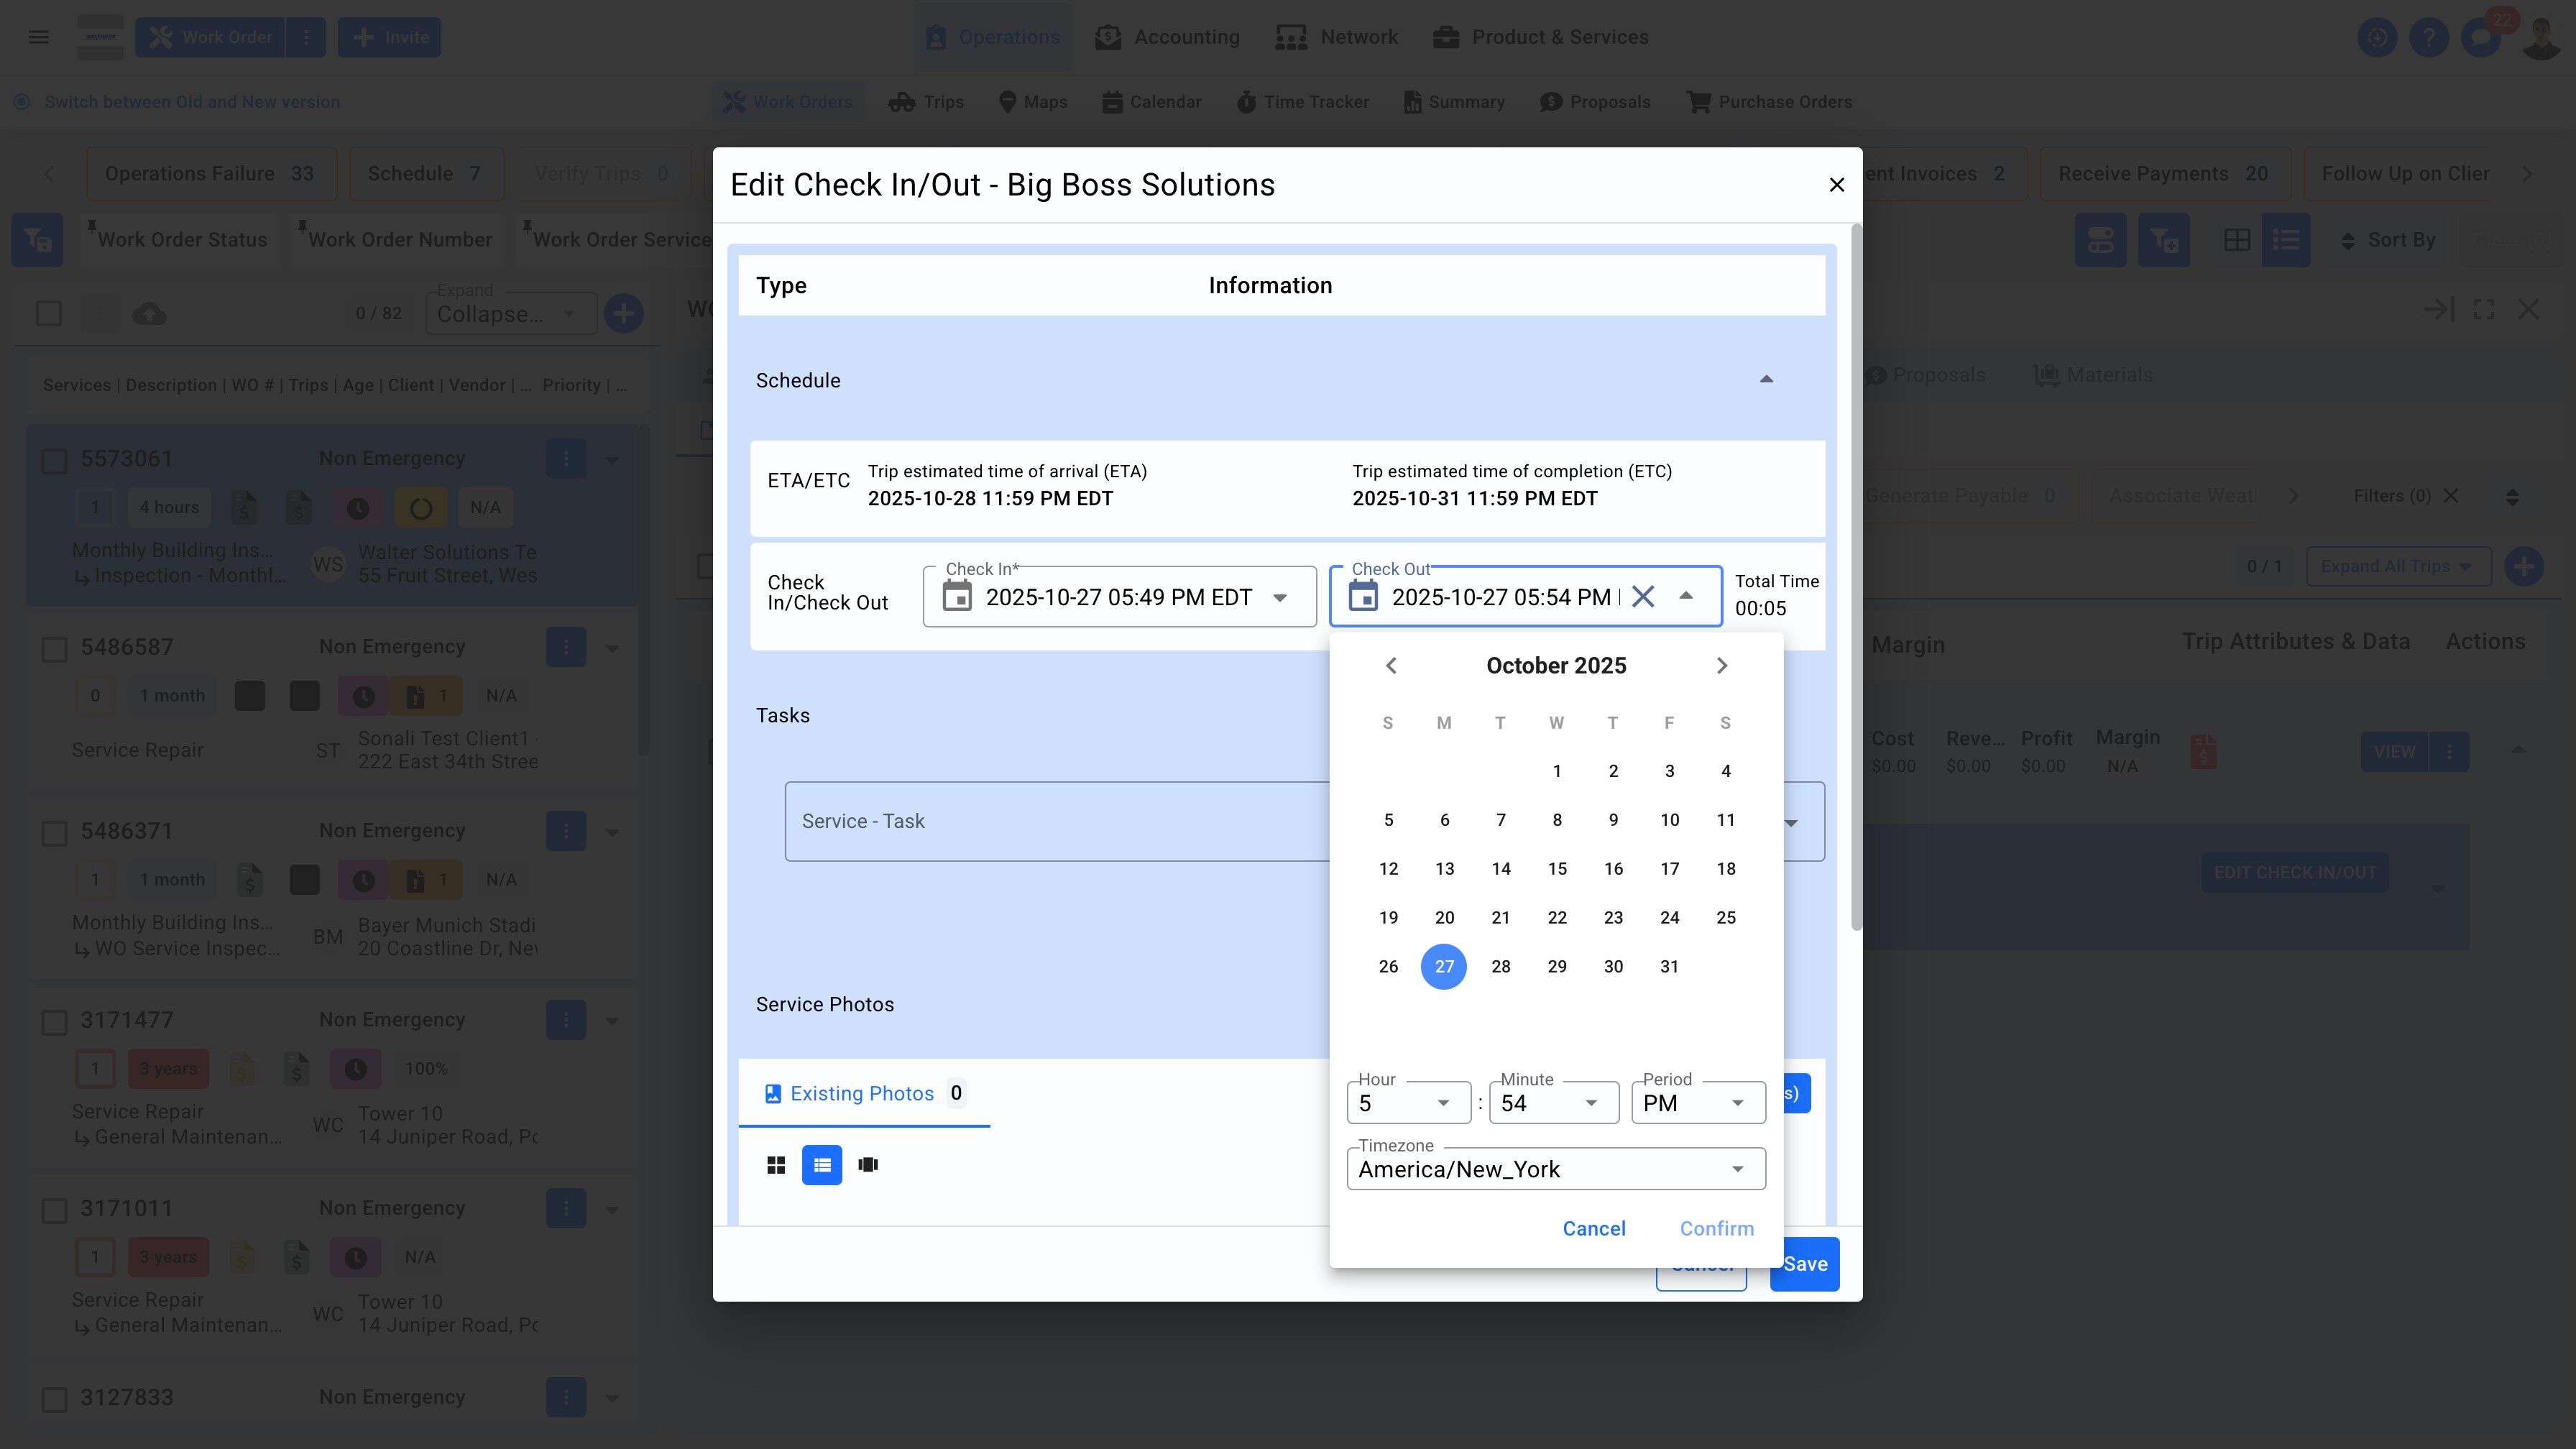Go to next month in calendar
Viewport: 2576px width, 1449px height.
[x=1721, y=666]
